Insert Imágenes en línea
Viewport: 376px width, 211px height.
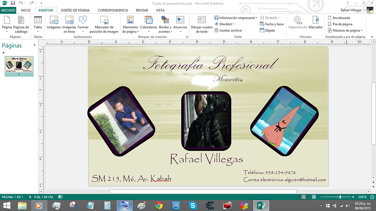click(69, 24)
